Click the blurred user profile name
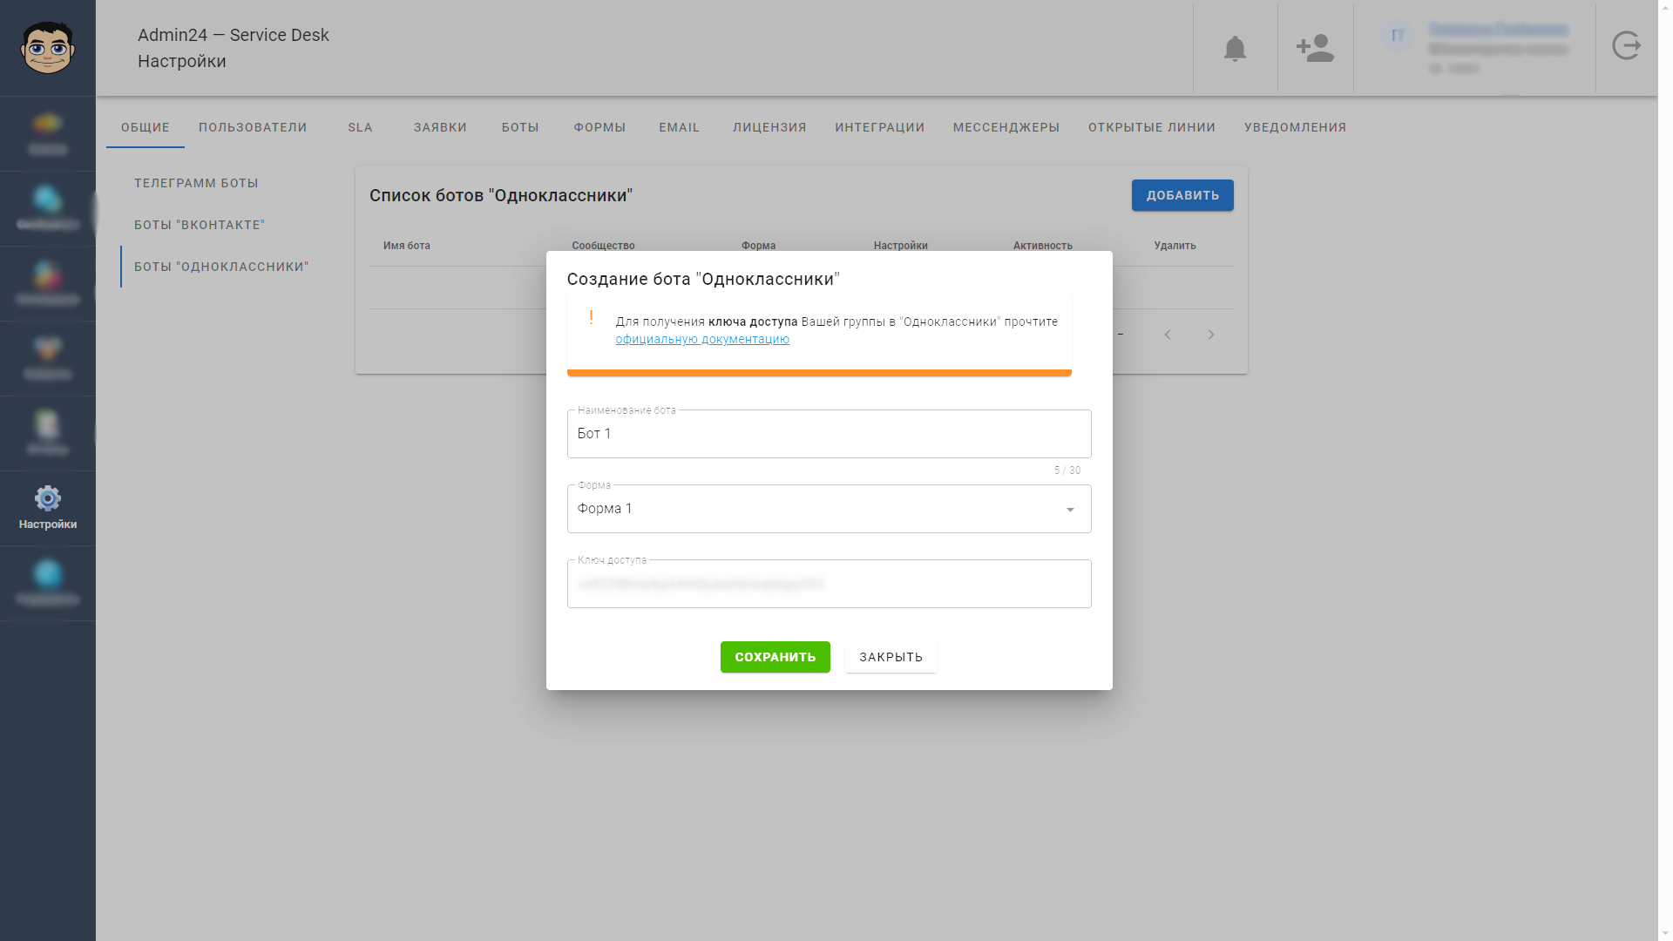 1499,30
